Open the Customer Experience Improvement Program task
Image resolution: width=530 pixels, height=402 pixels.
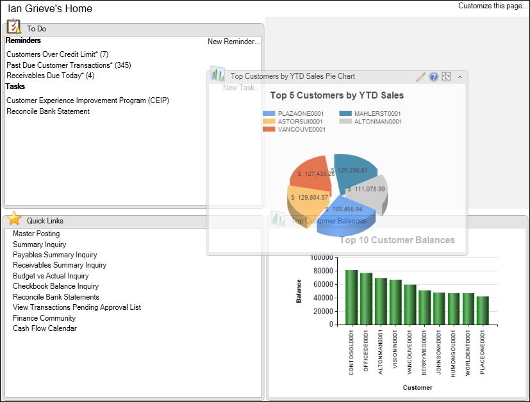coord(88,100)
